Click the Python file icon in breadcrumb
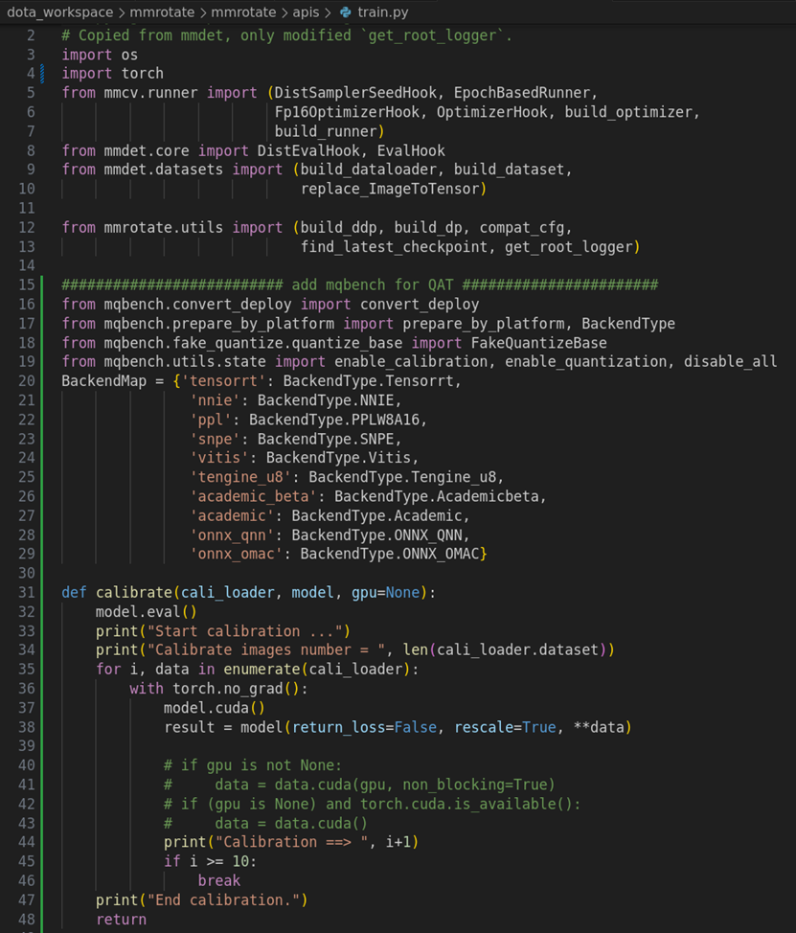This screenshot has width=796, height=933. click(x=345, y=12)
